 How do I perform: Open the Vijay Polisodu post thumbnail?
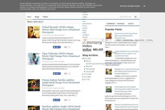tap(34, 59)
